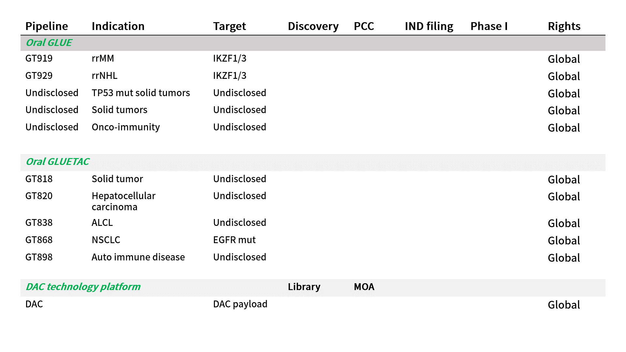This screenshot has height=352, width=626.
Task: Click the GT820 pipeline entry
Action: [x=39, y=196]
